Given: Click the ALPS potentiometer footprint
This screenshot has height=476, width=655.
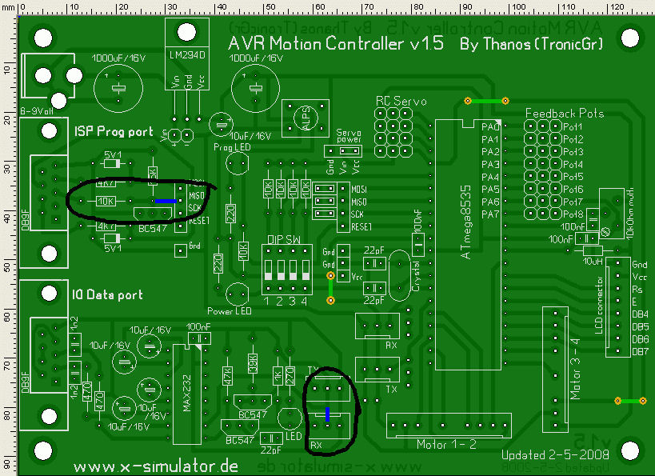Looking at the screenshot, I should coord(306,118).
